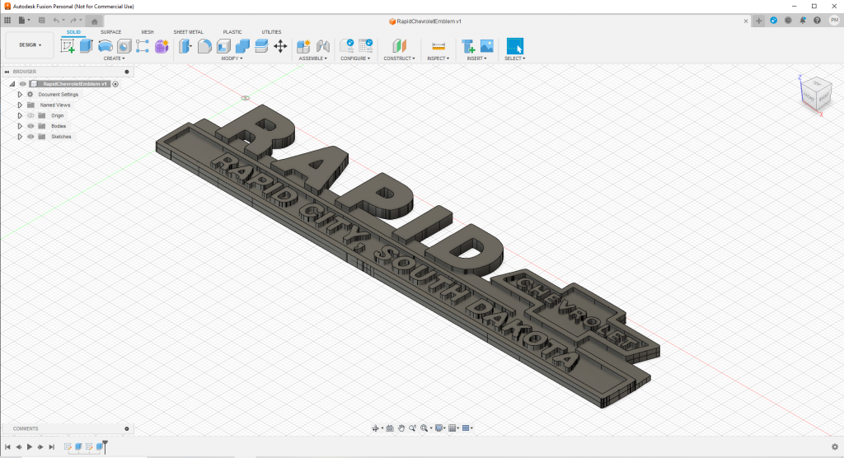Image resolution: width=844 pixels, height=458 pixels.
Task: Select the Create Sketch tool
Action: click(68, 46)
